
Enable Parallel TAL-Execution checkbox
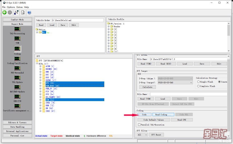coord(139,125)
